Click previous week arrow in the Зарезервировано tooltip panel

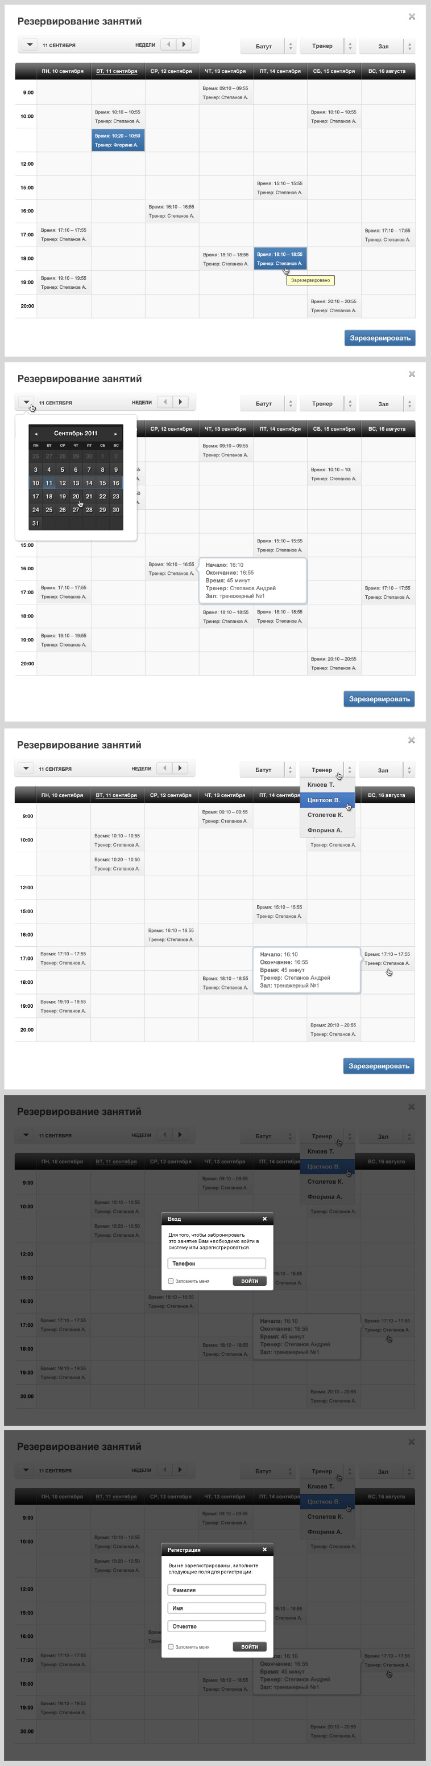coord(168,44)
